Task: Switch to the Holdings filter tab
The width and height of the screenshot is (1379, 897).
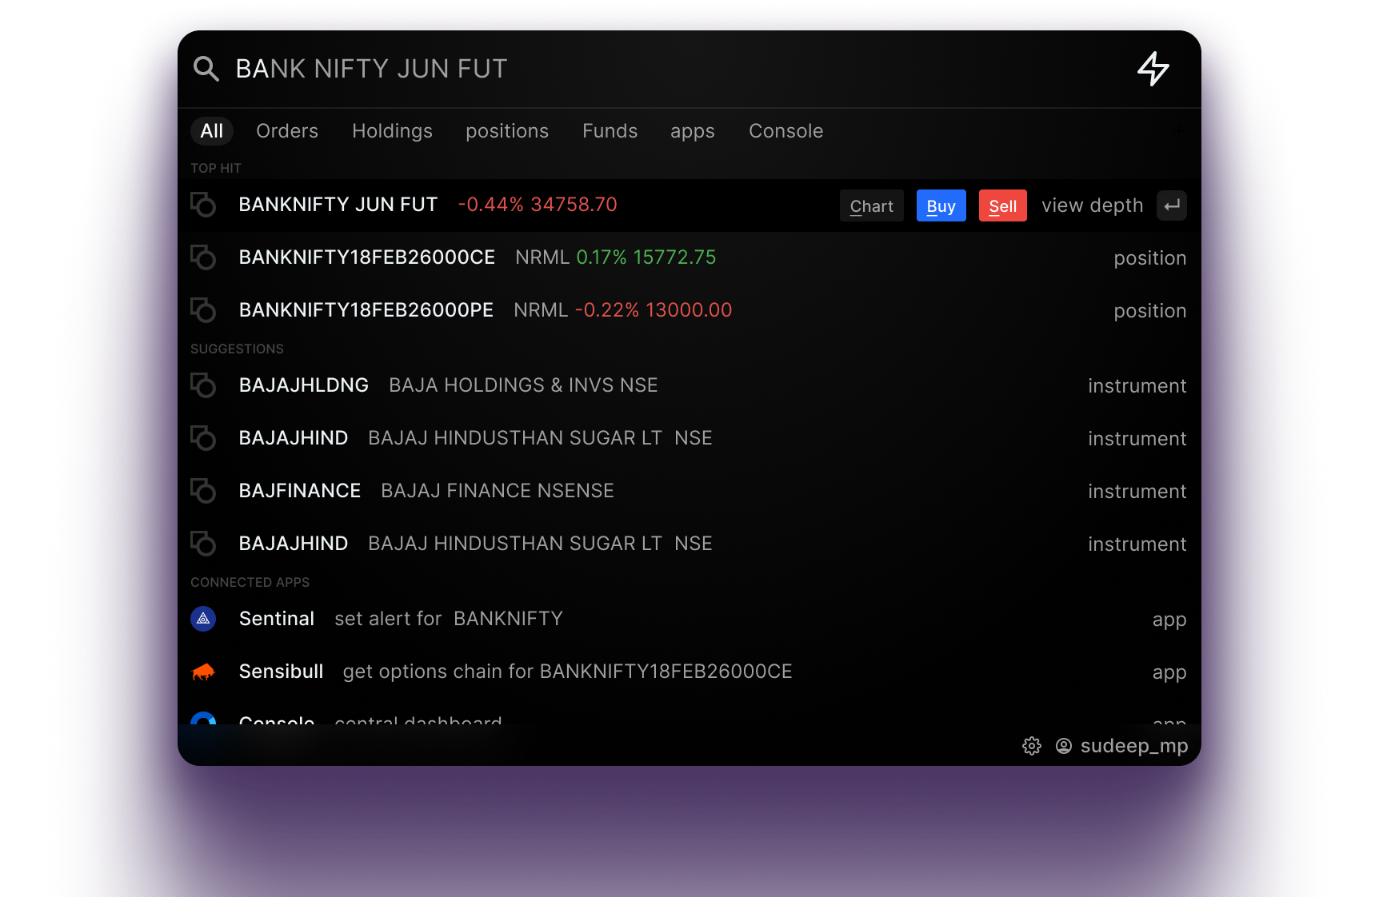Action: click(x=392, y=131)
